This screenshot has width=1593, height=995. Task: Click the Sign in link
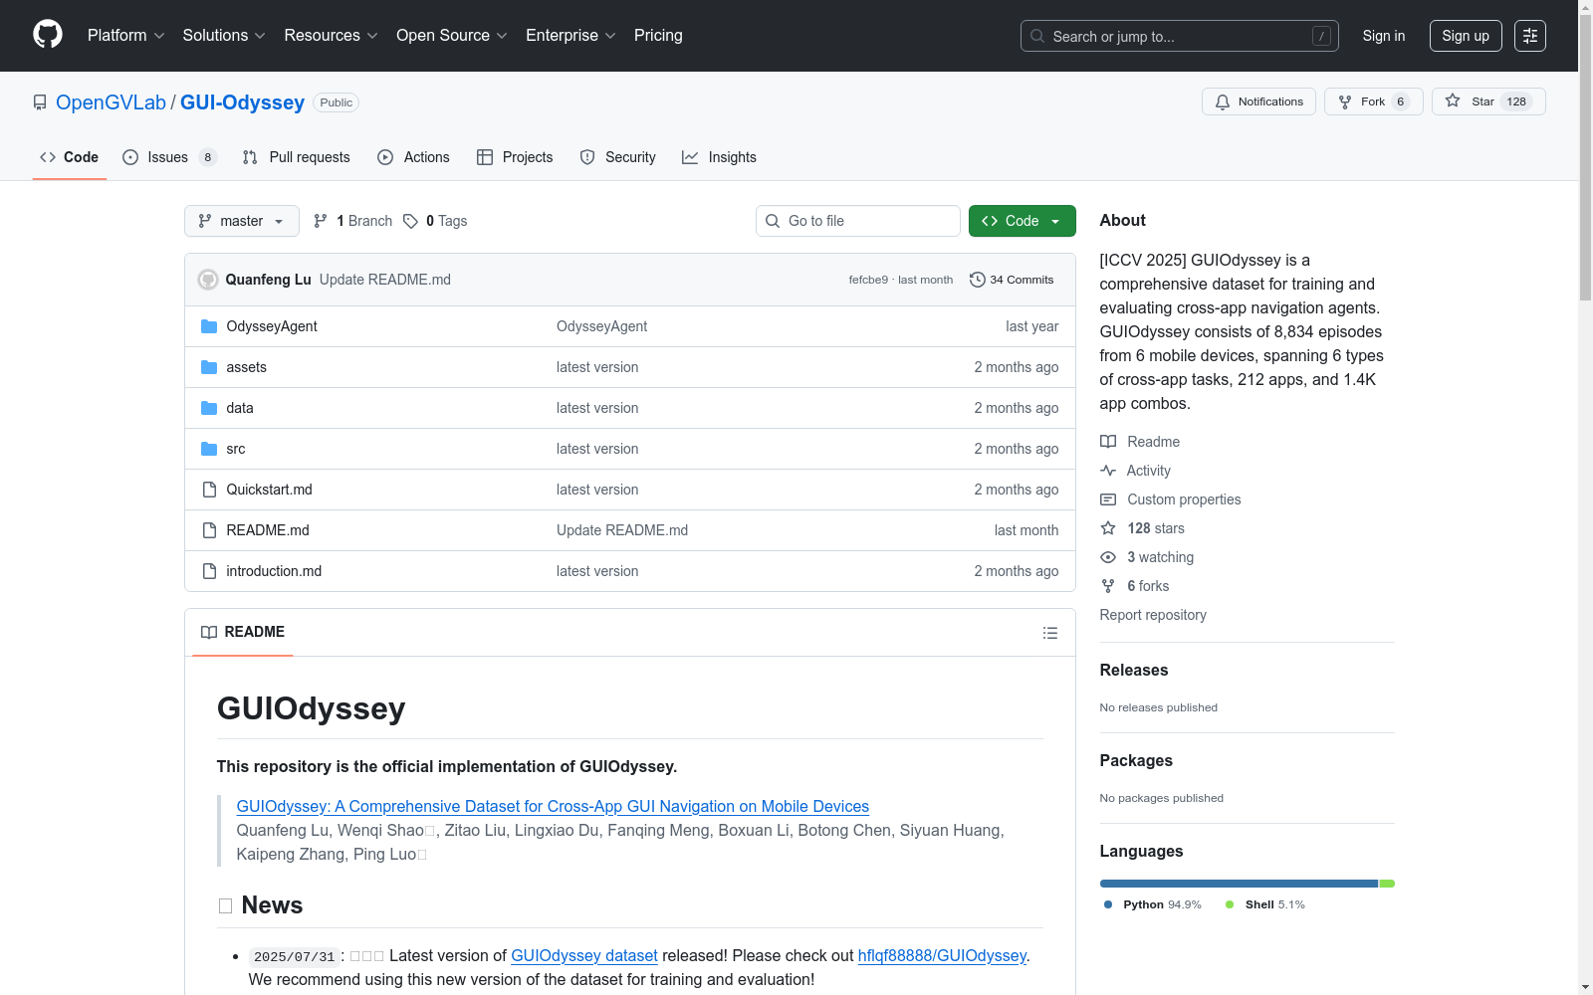pyautogui.click(x=1384, y=36)
